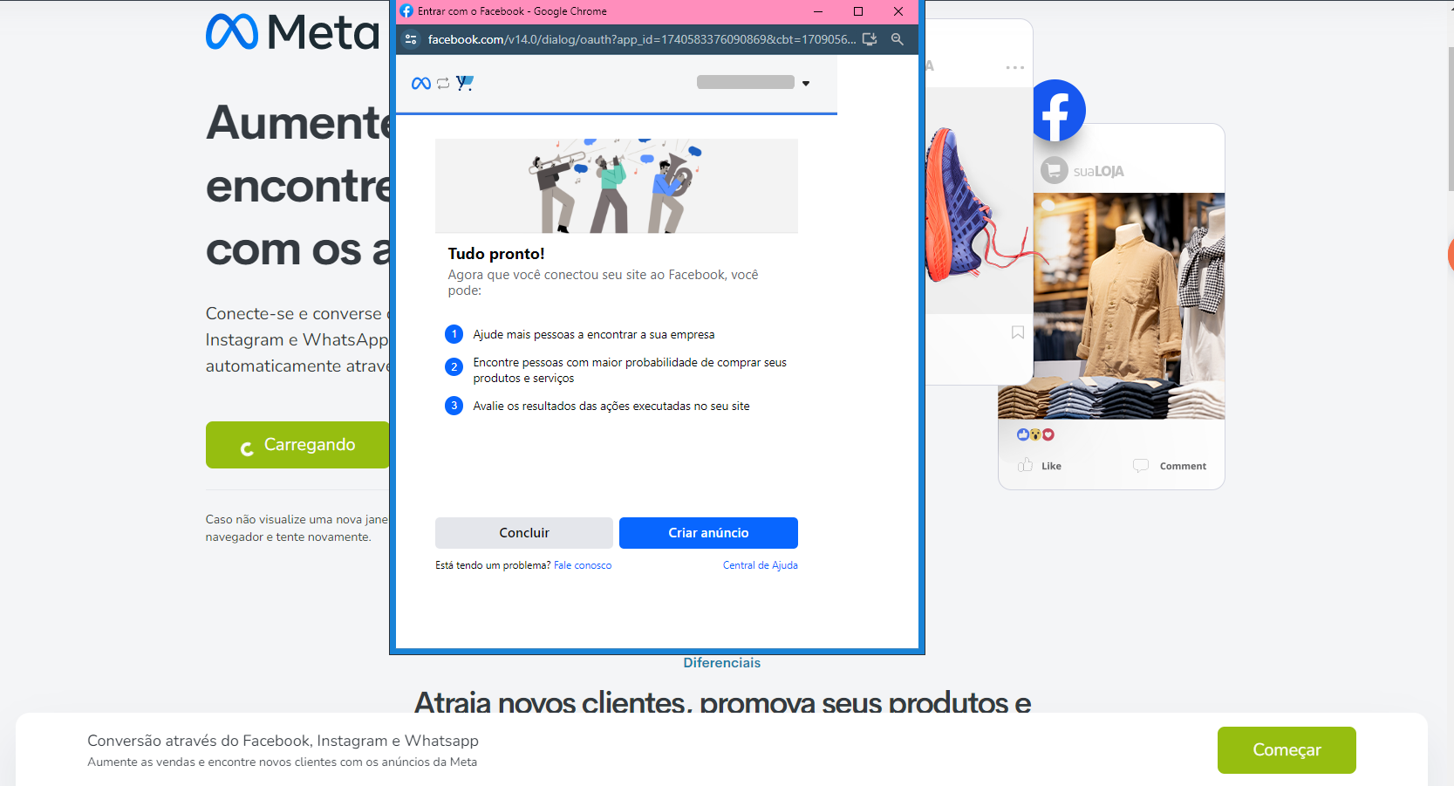Click 'Conversão através do Facebook, Instagram e Whatsapp' banner text
The width and height of the screenshot is (1454, 786).
click(x=283, y=741)
